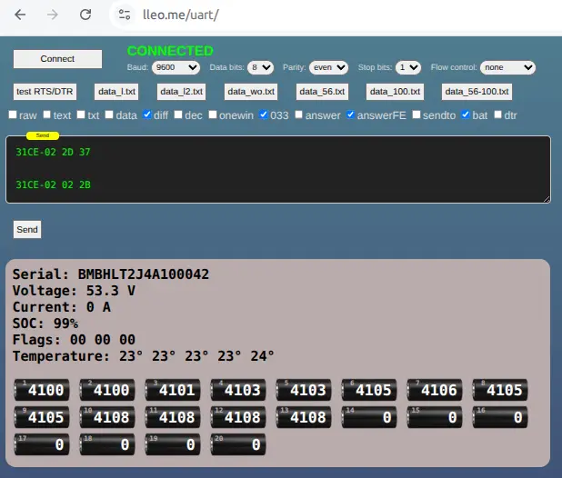Load the data_wo.txt file button
This screenshot has width=562, height=478.
251,92
